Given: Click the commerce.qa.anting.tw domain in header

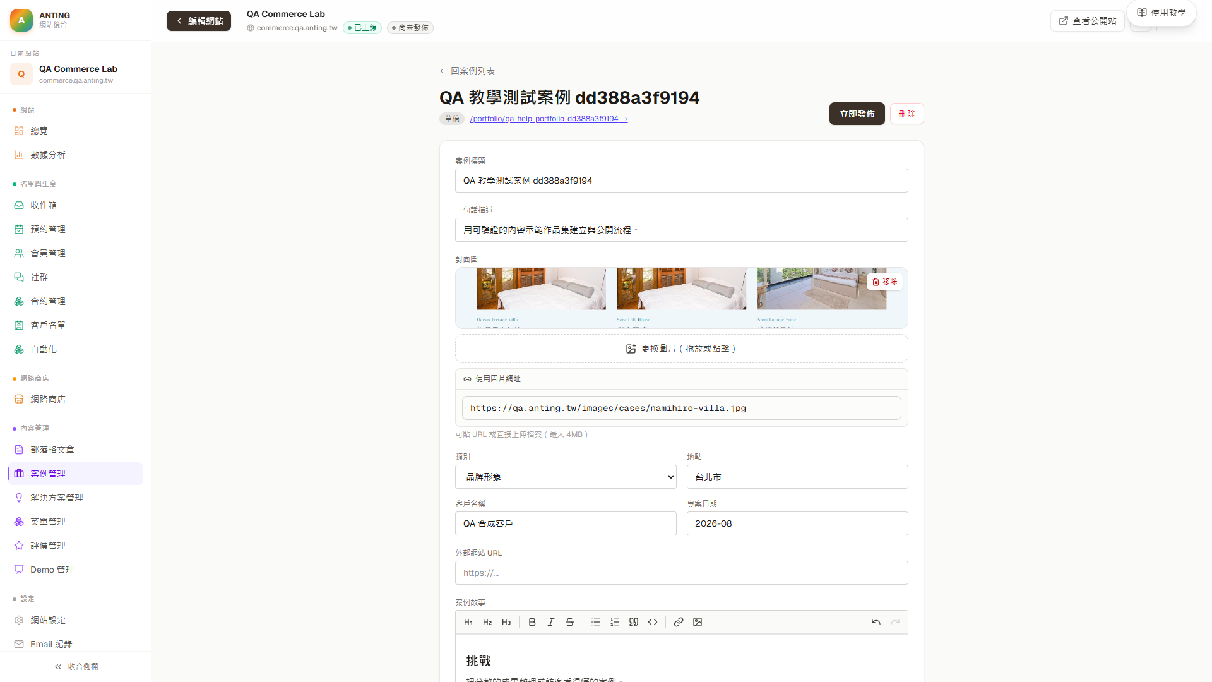Looking at the screenshot, I should tap(292, 28).
